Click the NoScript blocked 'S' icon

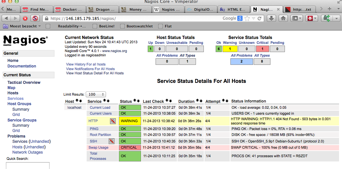click(x=35, y=18)
